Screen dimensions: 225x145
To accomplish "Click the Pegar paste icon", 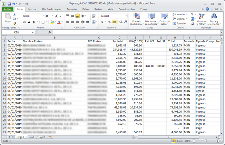I will tap(7, 18).
